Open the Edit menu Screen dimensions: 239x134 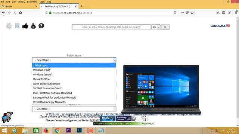coord(8,2)
